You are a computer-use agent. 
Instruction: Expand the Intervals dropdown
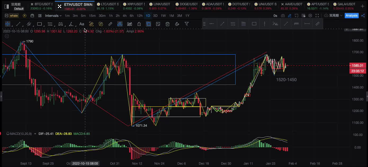point(53,16)
